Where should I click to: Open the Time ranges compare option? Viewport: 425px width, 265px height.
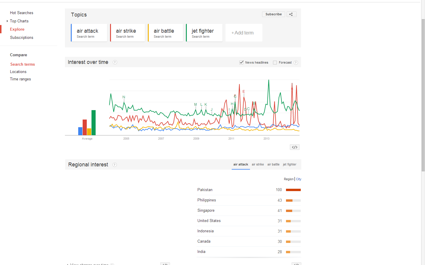(20, 79)
